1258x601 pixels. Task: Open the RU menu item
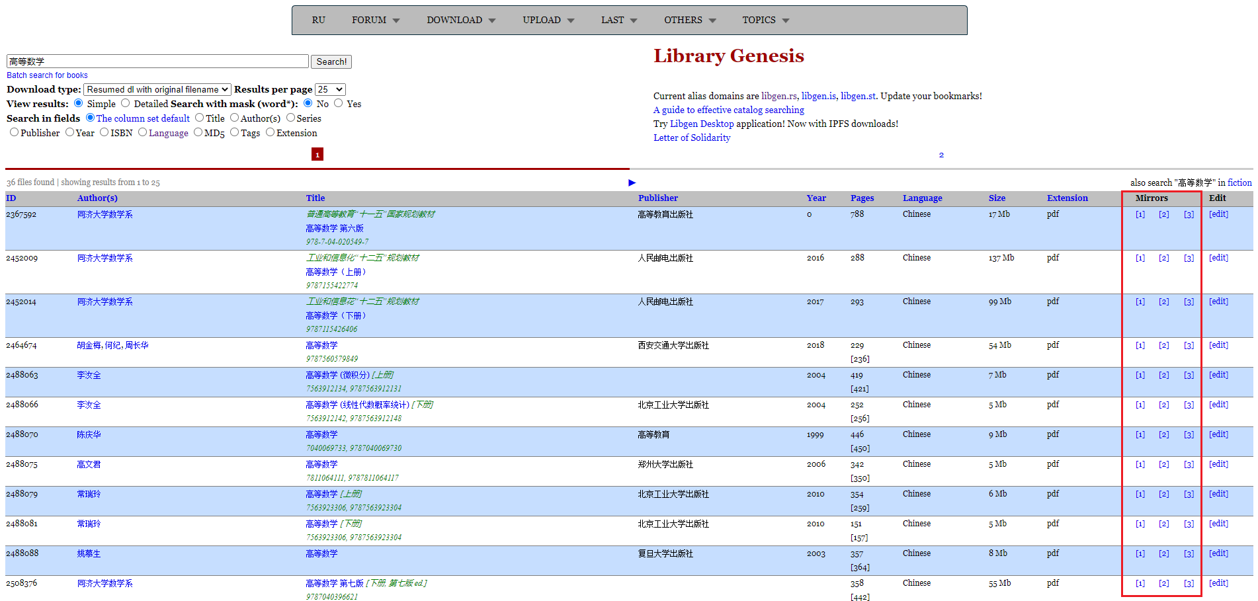coord(319,20)
